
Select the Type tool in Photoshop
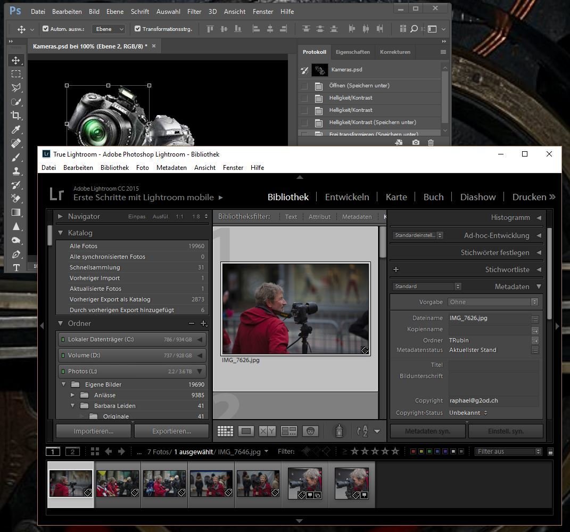16,267
